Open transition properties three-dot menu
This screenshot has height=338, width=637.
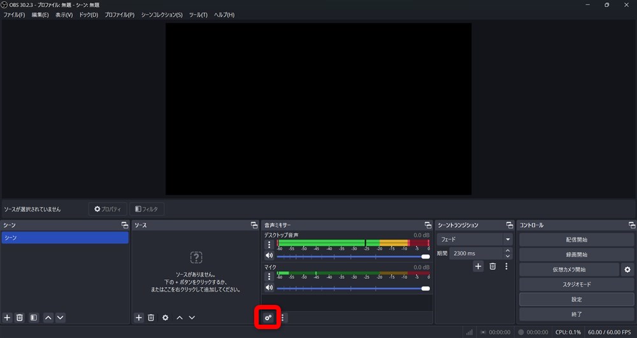(506, 267)
